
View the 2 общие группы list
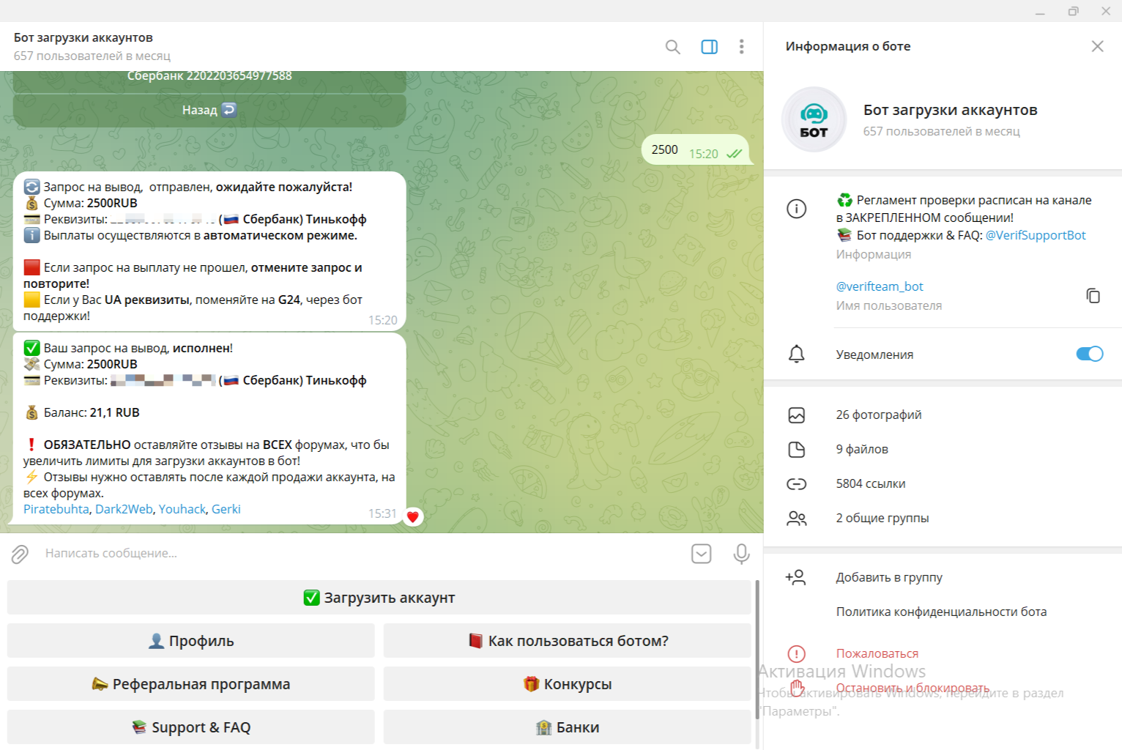tap(882, 519)
